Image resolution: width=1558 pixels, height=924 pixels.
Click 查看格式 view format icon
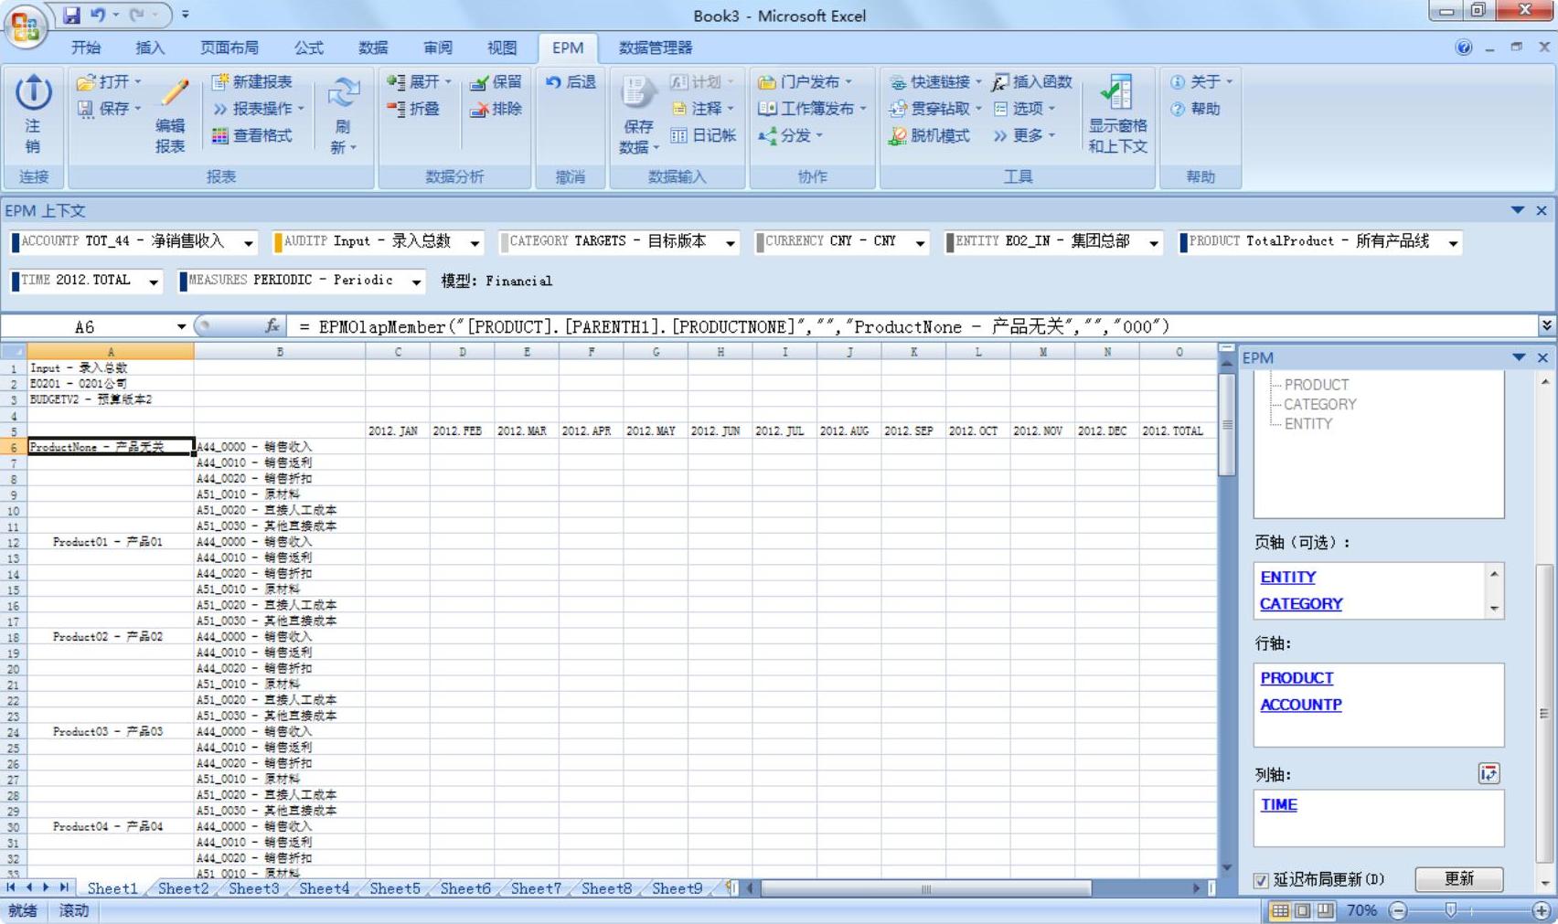[x=219, y=135]
